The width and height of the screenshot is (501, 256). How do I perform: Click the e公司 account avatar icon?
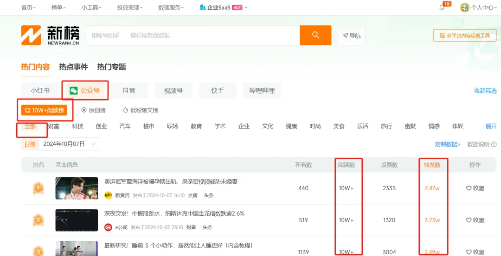coord(108,227)
